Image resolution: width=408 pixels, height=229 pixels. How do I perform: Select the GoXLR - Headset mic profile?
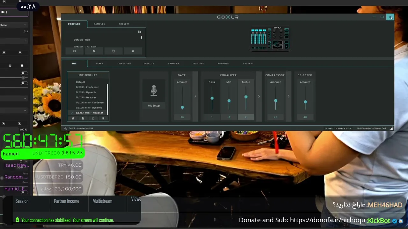[86, 97]
